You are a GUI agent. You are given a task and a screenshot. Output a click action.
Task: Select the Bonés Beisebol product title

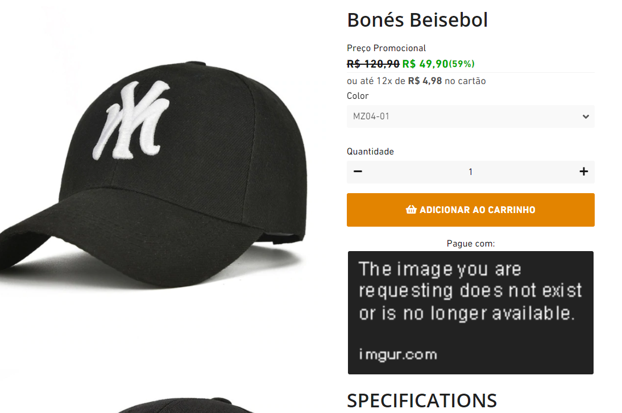tap(417, 20)
